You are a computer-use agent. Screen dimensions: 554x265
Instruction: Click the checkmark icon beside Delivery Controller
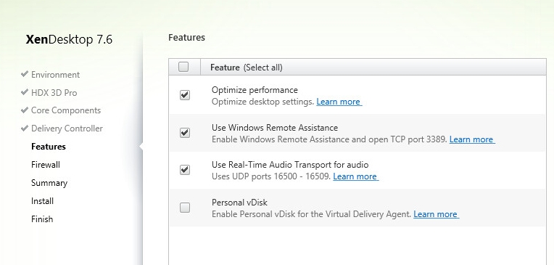click(x=25, y=128)
